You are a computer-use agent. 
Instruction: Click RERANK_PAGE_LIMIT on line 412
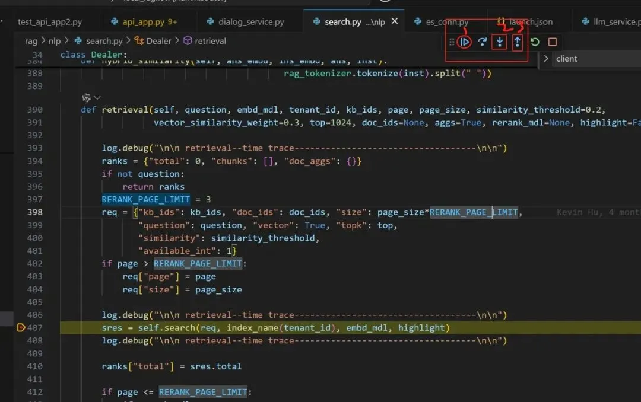(x=203, y=392)
